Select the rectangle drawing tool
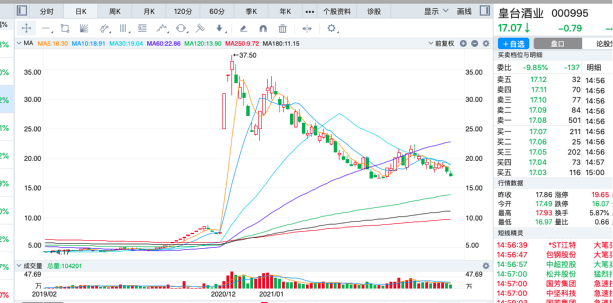This screenshot has height=303, width=613. pyautogui.click(x=65, y=28)
